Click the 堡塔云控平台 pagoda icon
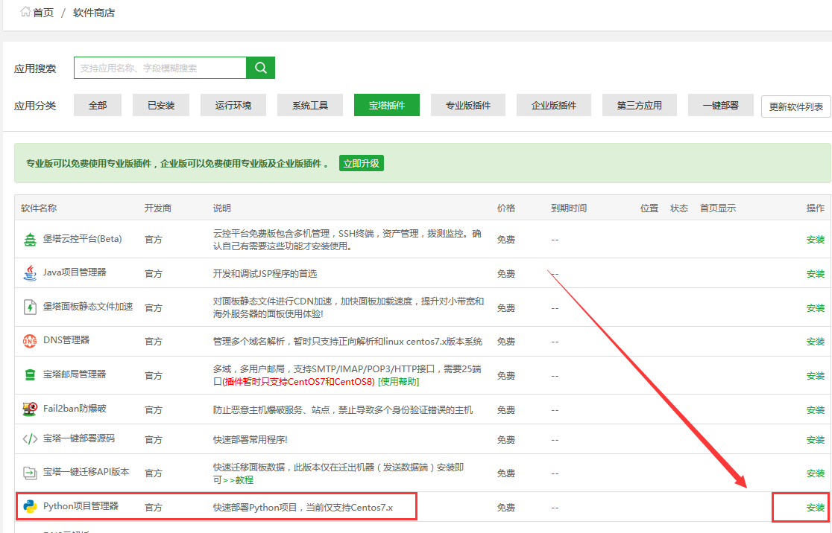This screenshot has width=832, height=533. [30, 239]
